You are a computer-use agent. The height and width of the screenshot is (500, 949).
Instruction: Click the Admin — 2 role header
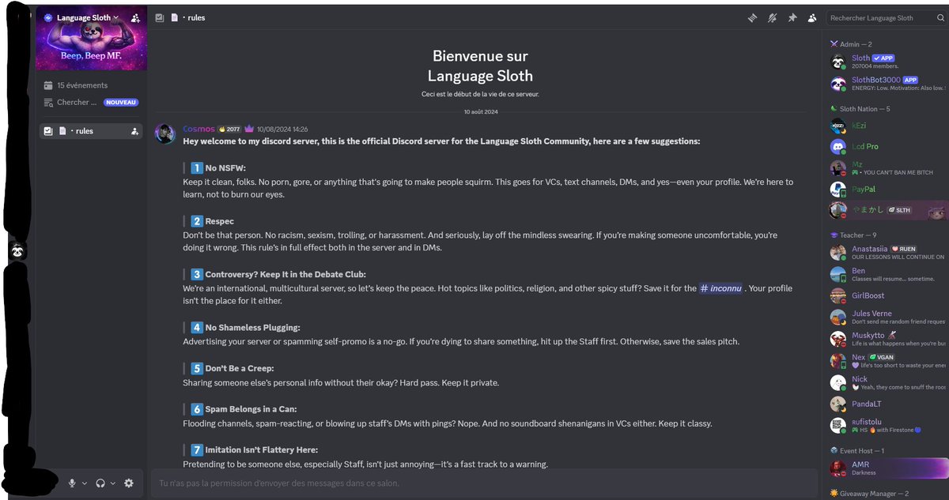(x=851, y=44)
